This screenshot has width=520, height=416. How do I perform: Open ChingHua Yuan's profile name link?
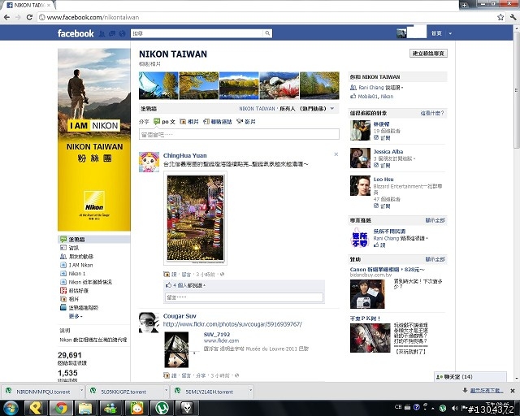coord(184,155)
